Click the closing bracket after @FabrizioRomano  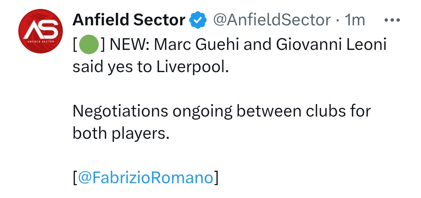pyautogui.click(x=216, y=178)
